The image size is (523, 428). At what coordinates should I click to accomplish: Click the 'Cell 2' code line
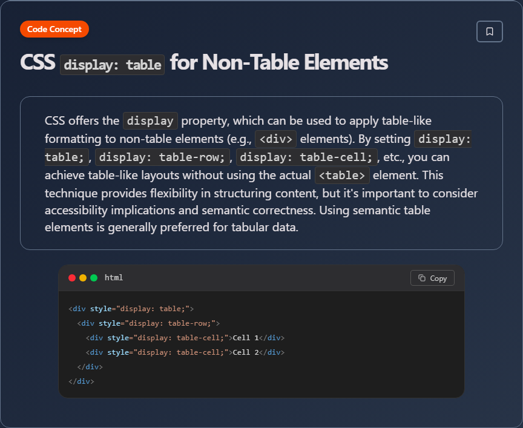(185, 352)
